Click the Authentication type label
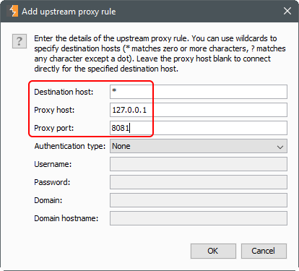The image size is (299, 271). (x=70, y=146)
